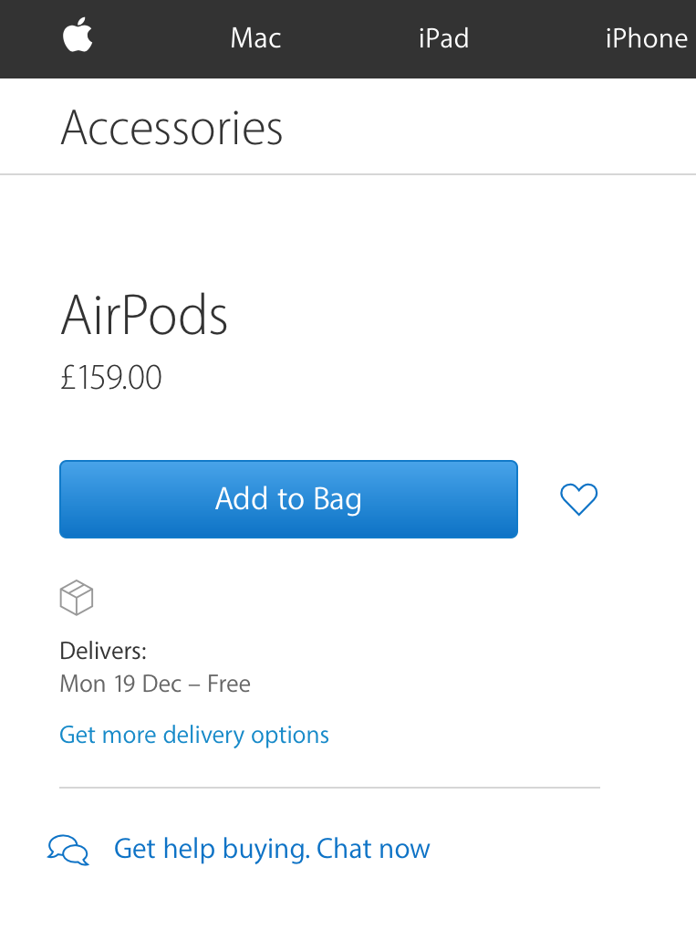
Task: Click the line above Get help buying
Action: [330, 788]
